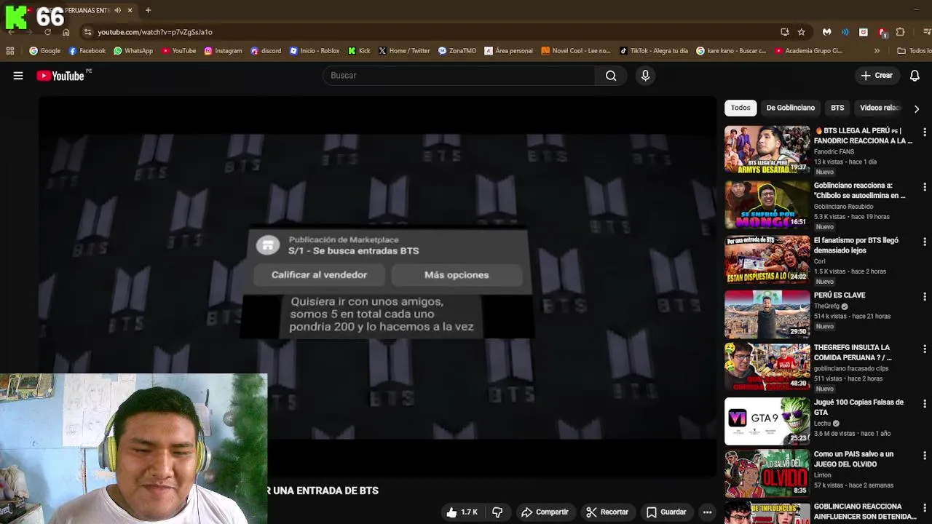Reload the page
932x524 pixels.
coord(47,32)
